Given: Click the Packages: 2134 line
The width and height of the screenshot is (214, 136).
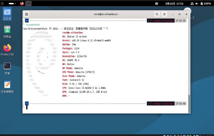Looking at the screenshot, I should click(71, 49).
